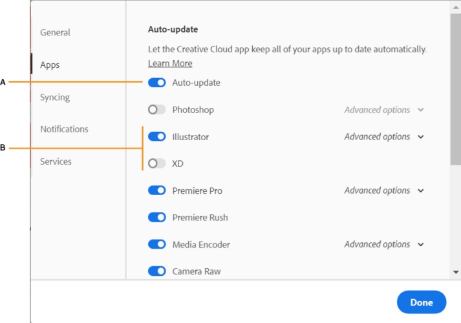Expand Media Encoder Advanced options chevron
461x323 pixels.
click(x=421, y=244)
